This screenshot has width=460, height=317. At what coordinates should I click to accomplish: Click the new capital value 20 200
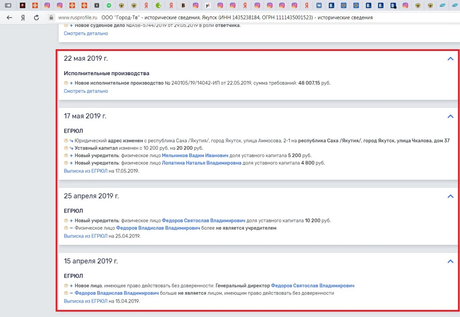(185, 148)
